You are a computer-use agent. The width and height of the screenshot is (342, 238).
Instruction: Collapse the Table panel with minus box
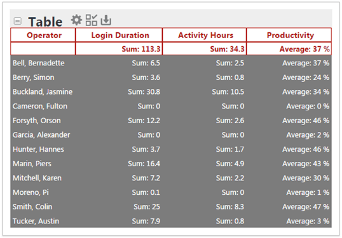click(18, 21)
